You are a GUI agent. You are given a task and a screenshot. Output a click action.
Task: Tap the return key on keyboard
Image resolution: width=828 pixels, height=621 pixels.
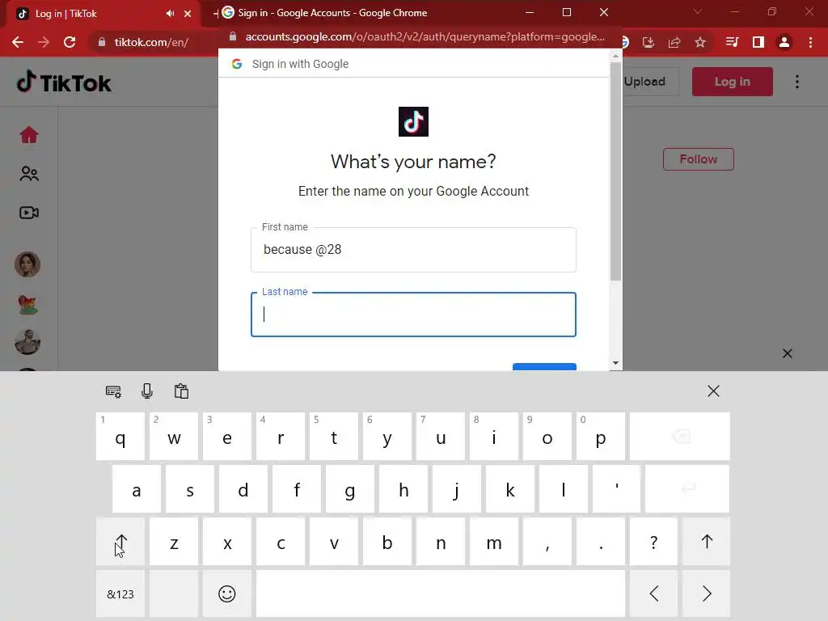[687, 489]
